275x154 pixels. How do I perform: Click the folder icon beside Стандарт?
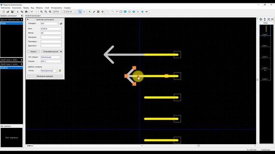[x=61, y=24]
